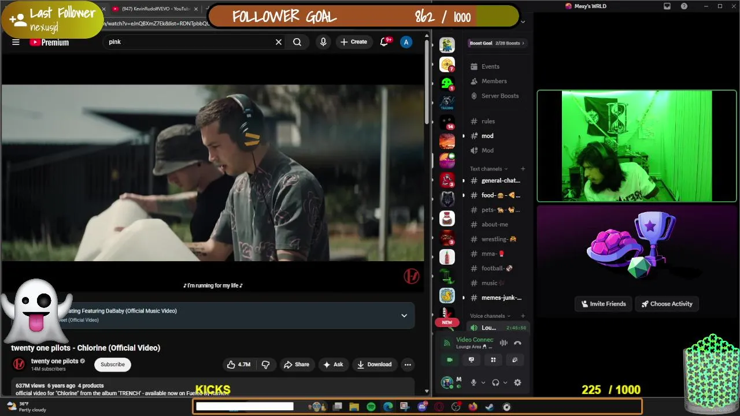Viewport: 740px width, 416px height.
Task: Open twenty one pilots channel name link
Action: click(x=55, y=361)
